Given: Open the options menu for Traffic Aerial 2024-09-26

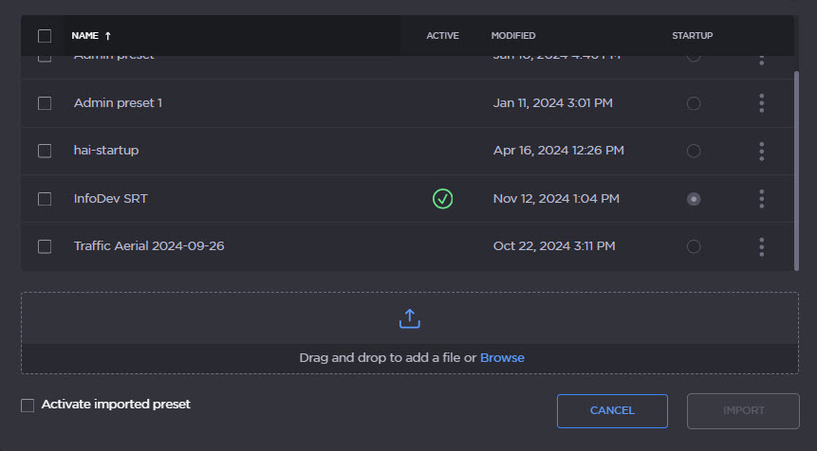Looking at the screenshot, I should pyautogui.click(x=761, y=246).
